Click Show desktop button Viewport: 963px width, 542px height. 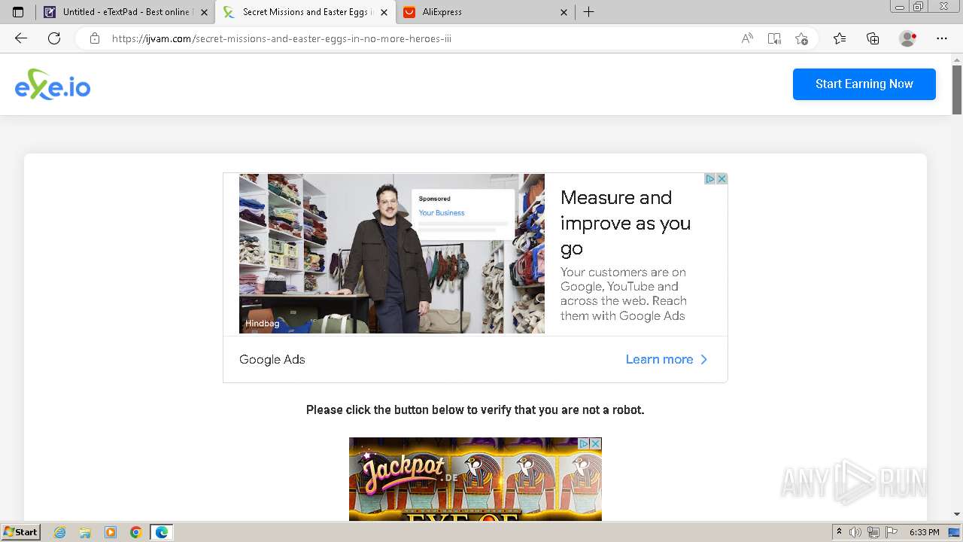(955, 532)
